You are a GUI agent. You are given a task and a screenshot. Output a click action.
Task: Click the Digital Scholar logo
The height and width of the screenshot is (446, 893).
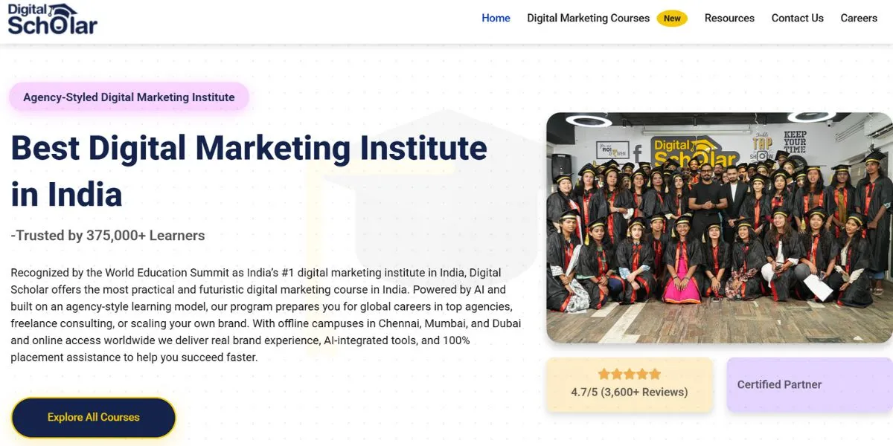coord(51,20)
